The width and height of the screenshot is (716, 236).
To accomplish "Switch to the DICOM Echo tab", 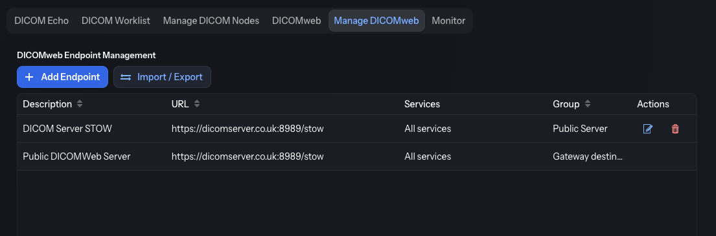I will click(x=41, y=21).
